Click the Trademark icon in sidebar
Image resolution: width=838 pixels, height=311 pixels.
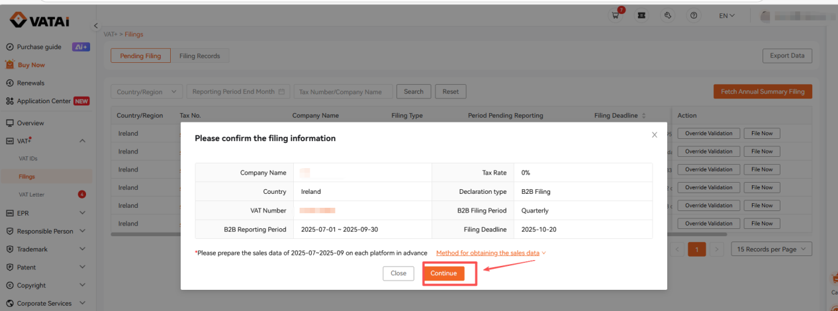point(10,249)
